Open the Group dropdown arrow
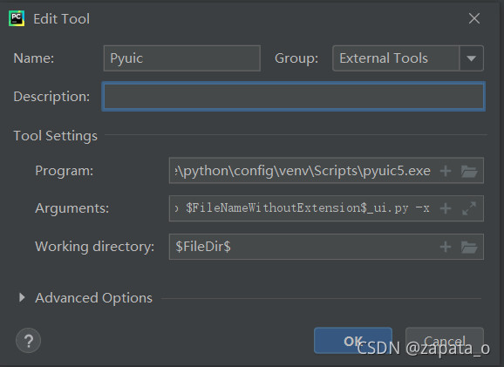 471,58
